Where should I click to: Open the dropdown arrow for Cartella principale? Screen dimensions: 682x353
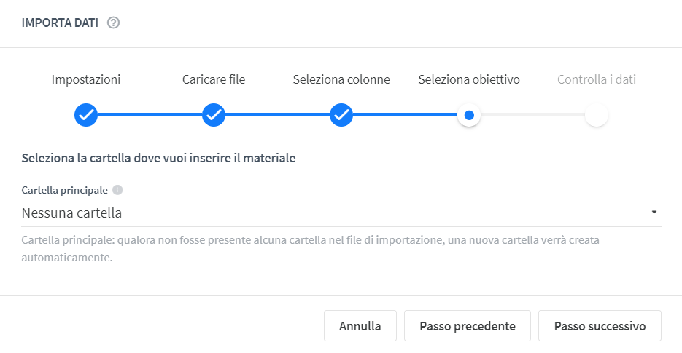coord(654,213)
